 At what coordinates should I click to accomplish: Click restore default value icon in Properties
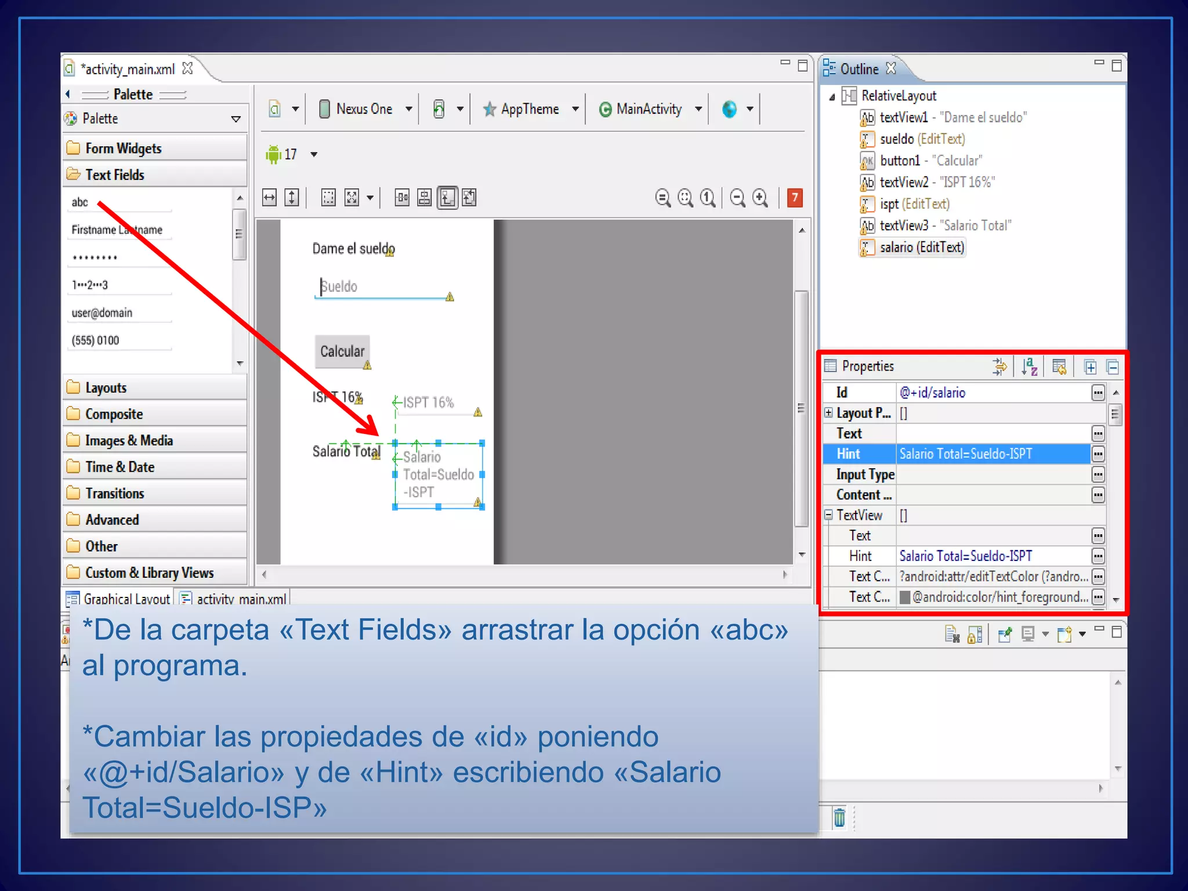click(1059, 367)
